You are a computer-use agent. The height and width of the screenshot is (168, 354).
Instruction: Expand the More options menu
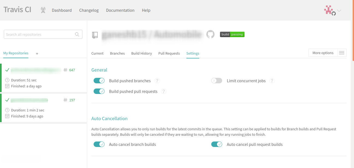[x=327, y=53]
